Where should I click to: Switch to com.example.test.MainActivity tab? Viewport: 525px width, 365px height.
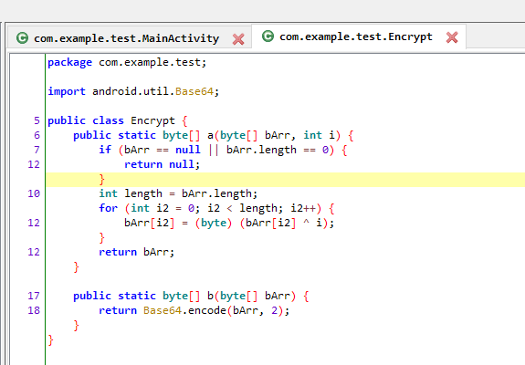tap(127, 38)
